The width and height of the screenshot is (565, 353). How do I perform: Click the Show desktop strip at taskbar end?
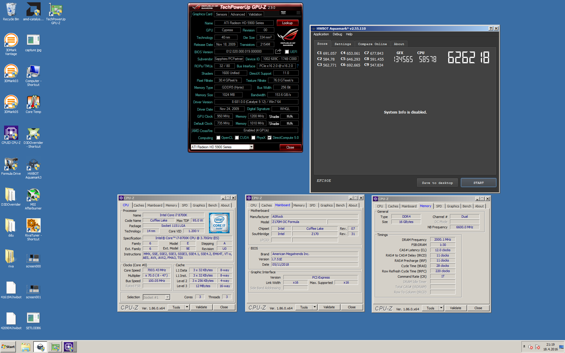(x=562, y=347)
